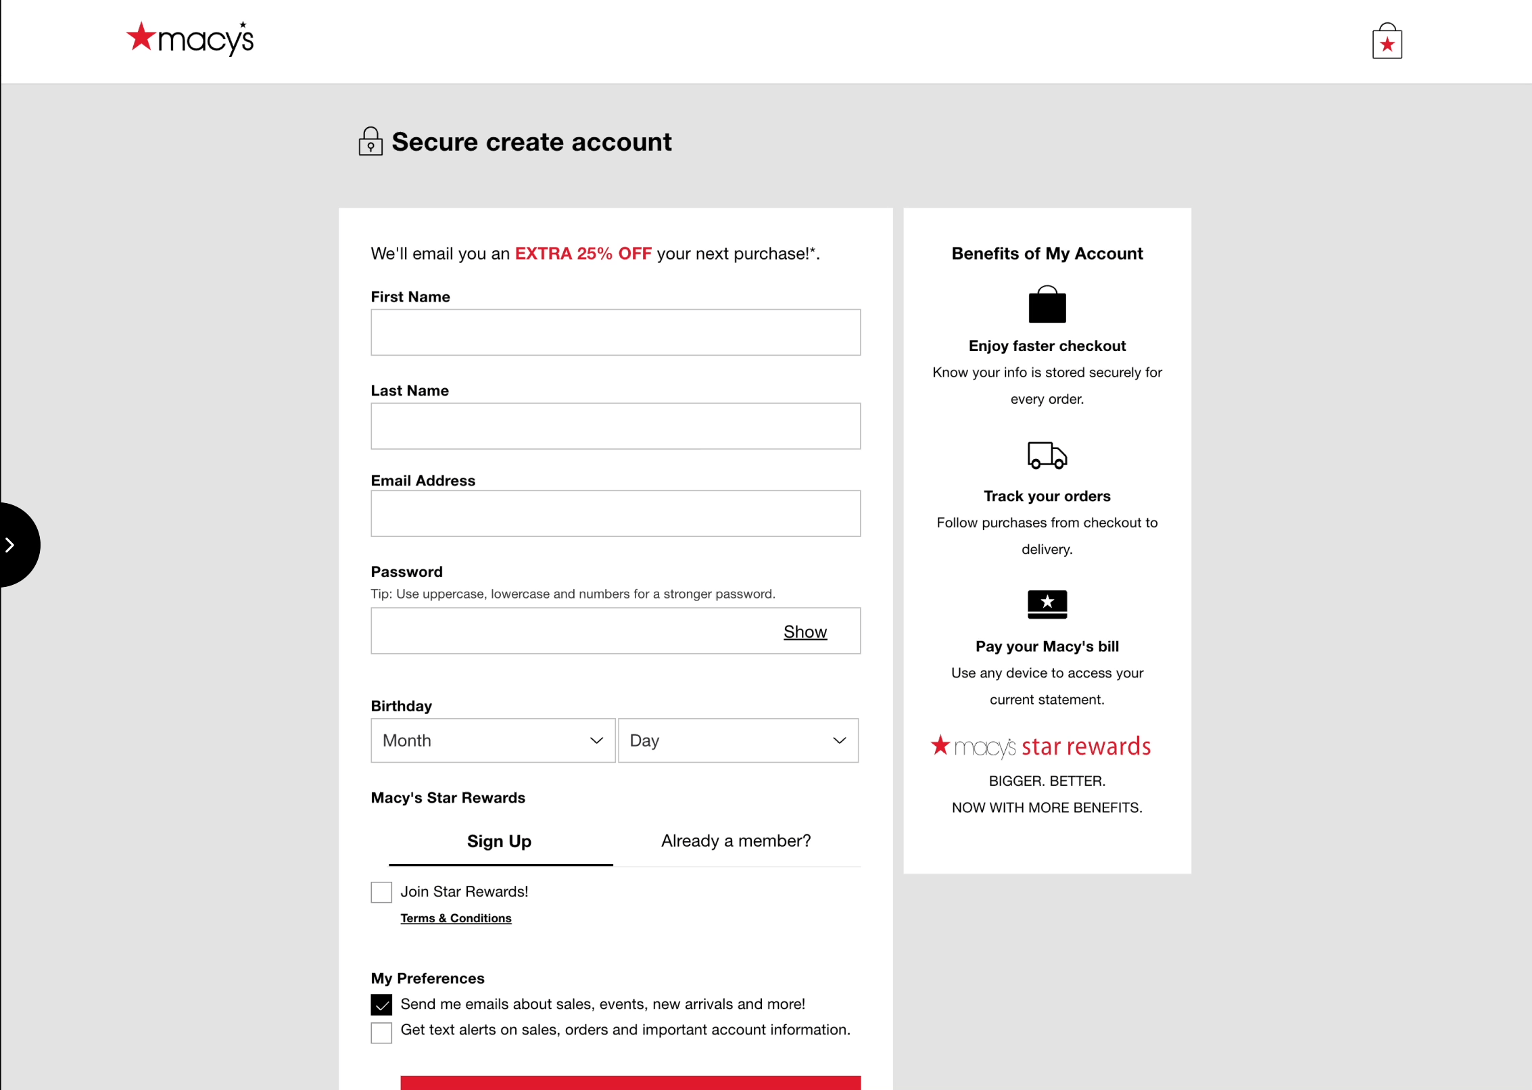
Task: Click the Macy's star rewards logo
Action: coord(1040,747)
